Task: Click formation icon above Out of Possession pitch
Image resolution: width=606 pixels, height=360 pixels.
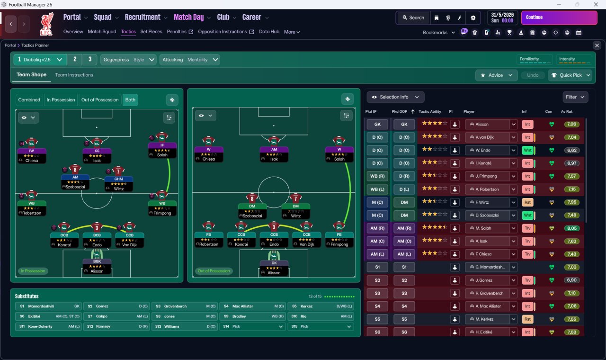Action: click(x=348, y=99)
